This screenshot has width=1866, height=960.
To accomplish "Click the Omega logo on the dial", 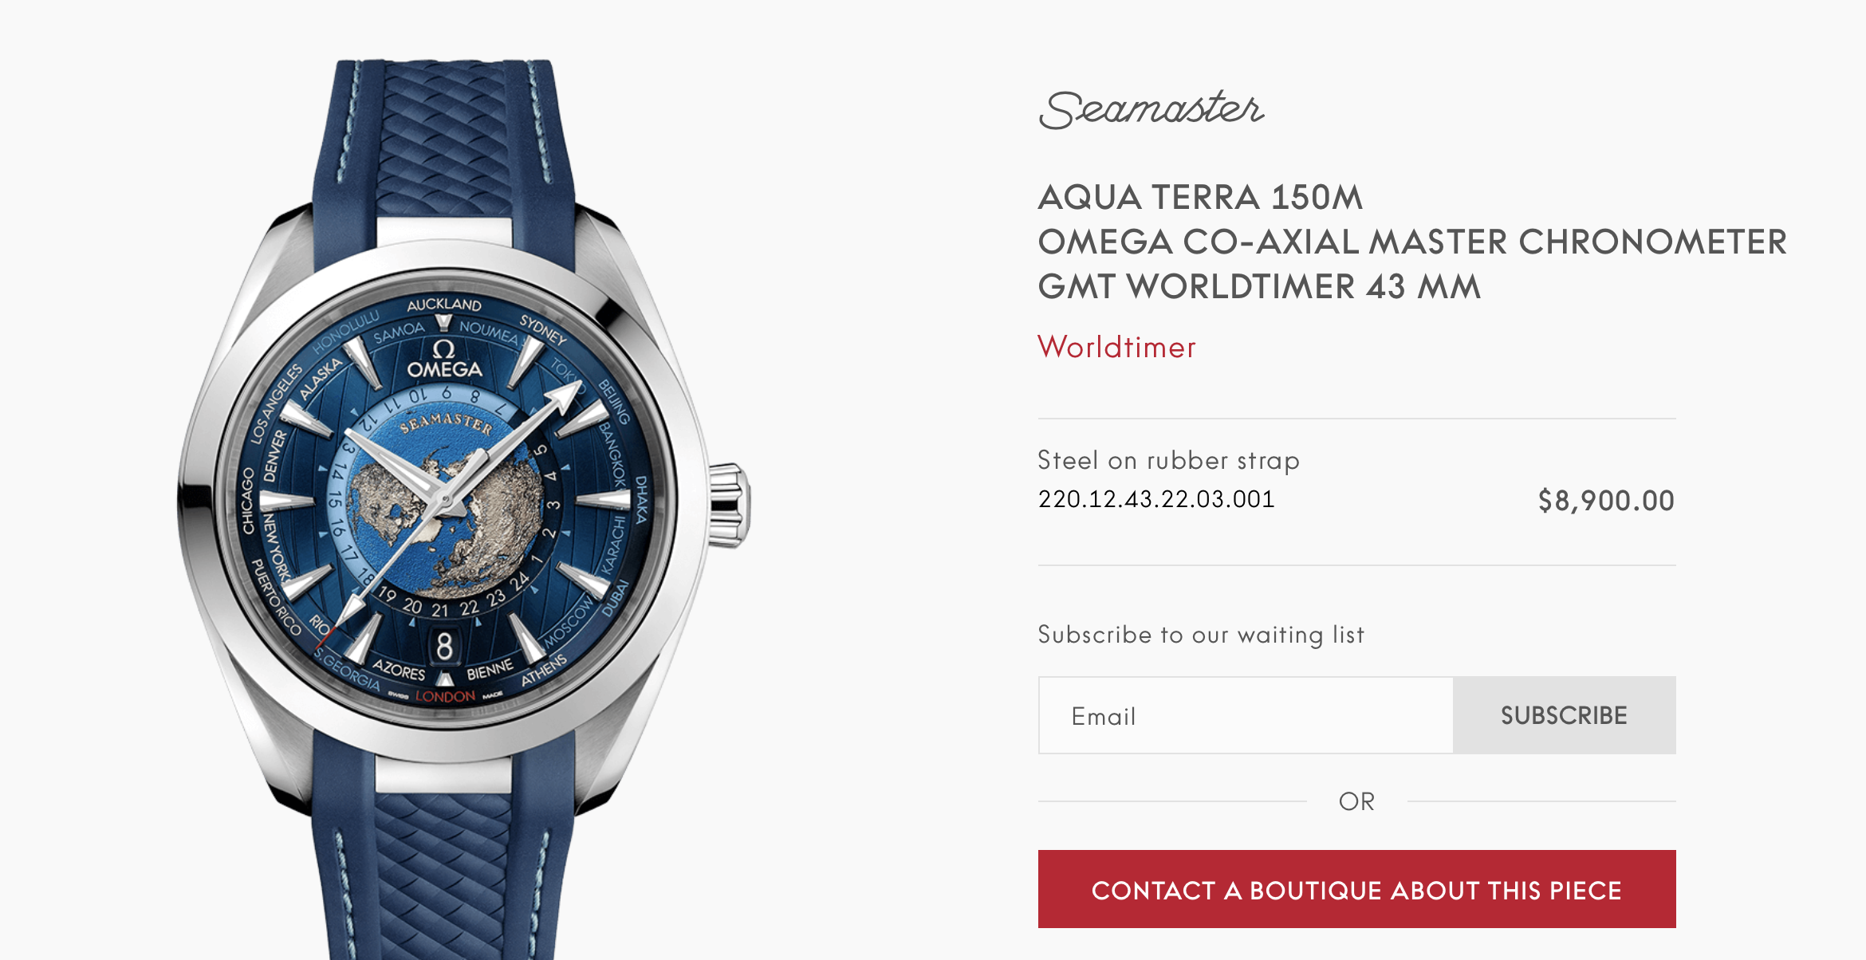I will (444, 360).
